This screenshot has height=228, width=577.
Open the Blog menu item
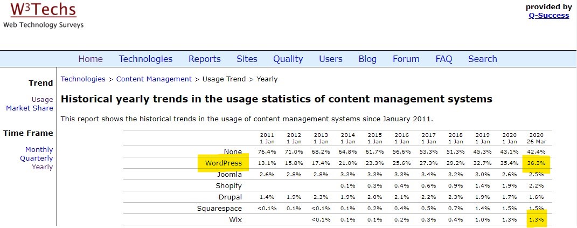click(367, 59)
